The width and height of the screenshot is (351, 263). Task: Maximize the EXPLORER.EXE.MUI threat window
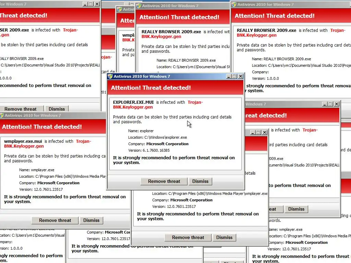click(x=234, y=76)
